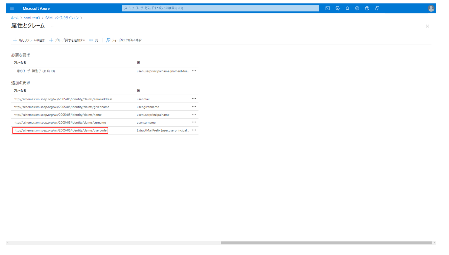Open the directories and subscriptions filter icon

(337, 8)
